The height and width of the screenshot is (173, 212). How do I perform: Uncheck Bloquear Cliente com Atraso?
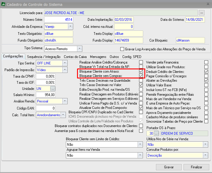coord(141,71)
